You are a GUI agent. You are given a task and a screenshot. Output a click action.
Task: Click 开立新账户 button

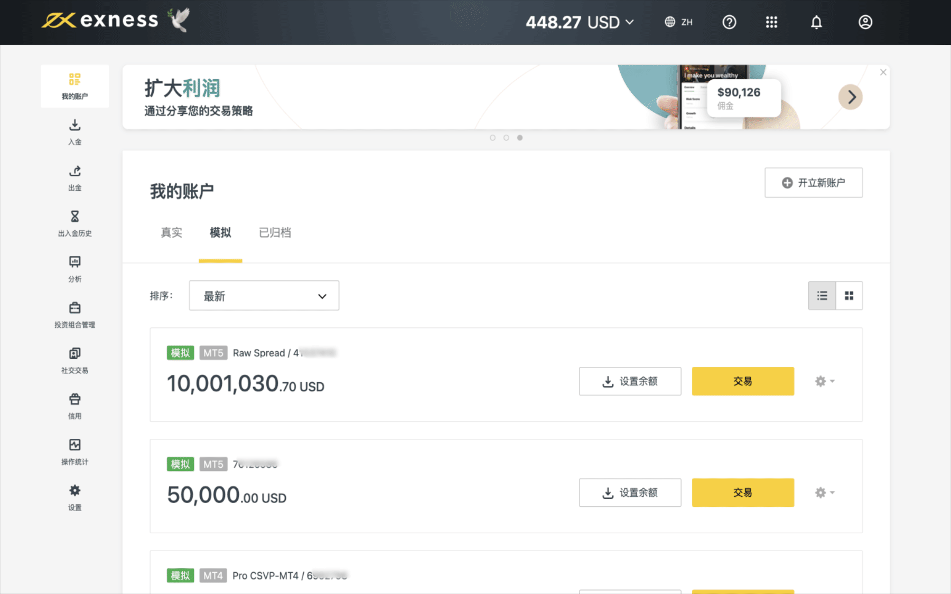tap(814, 183)
